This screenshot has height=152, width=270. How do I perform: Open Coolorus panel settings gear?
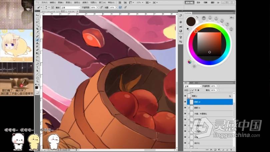232,17
